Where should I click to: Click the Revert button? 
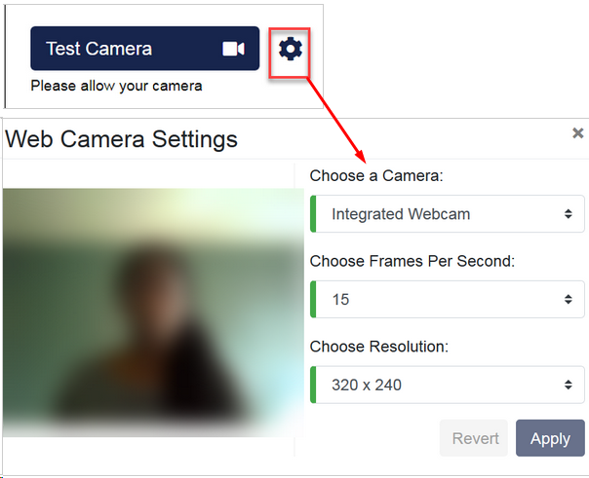click(475, 438)
